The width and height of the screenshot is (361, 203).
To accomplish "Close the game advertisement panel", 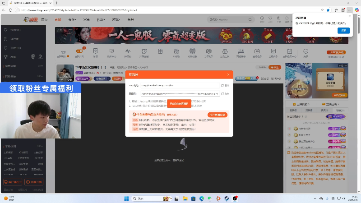I will [346, 65].
